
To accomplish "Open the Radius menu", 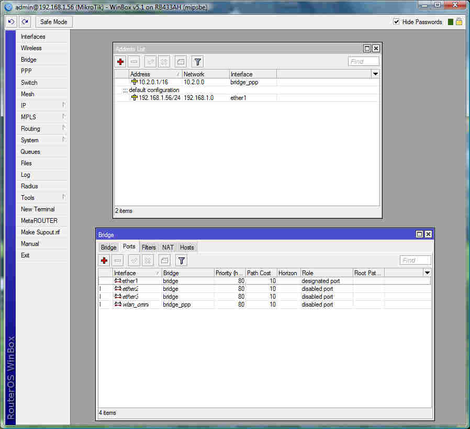I will tap(41, 186).
